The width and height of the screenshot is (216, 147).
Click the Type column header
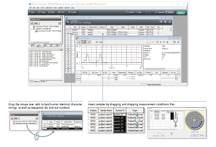click(x=75, y=27)
